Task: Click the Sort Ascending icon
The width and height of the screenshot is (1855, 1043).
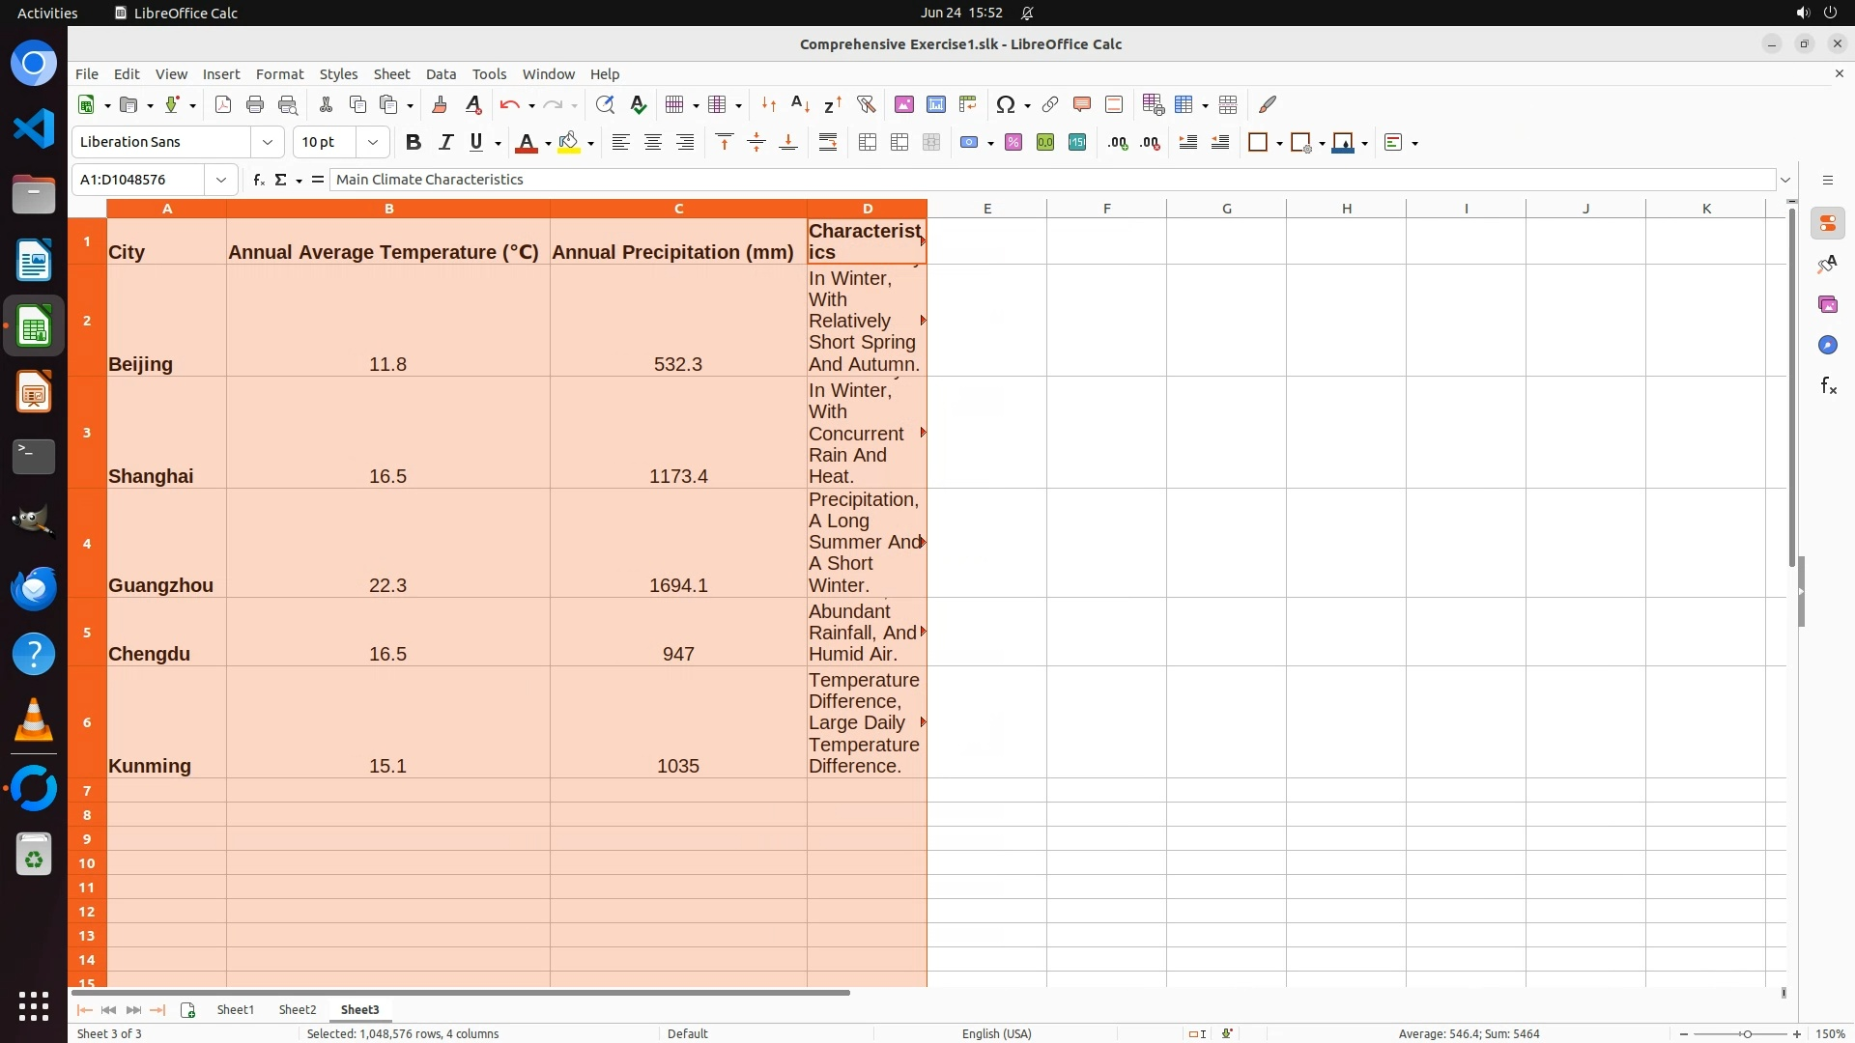Action: [800, 104]
